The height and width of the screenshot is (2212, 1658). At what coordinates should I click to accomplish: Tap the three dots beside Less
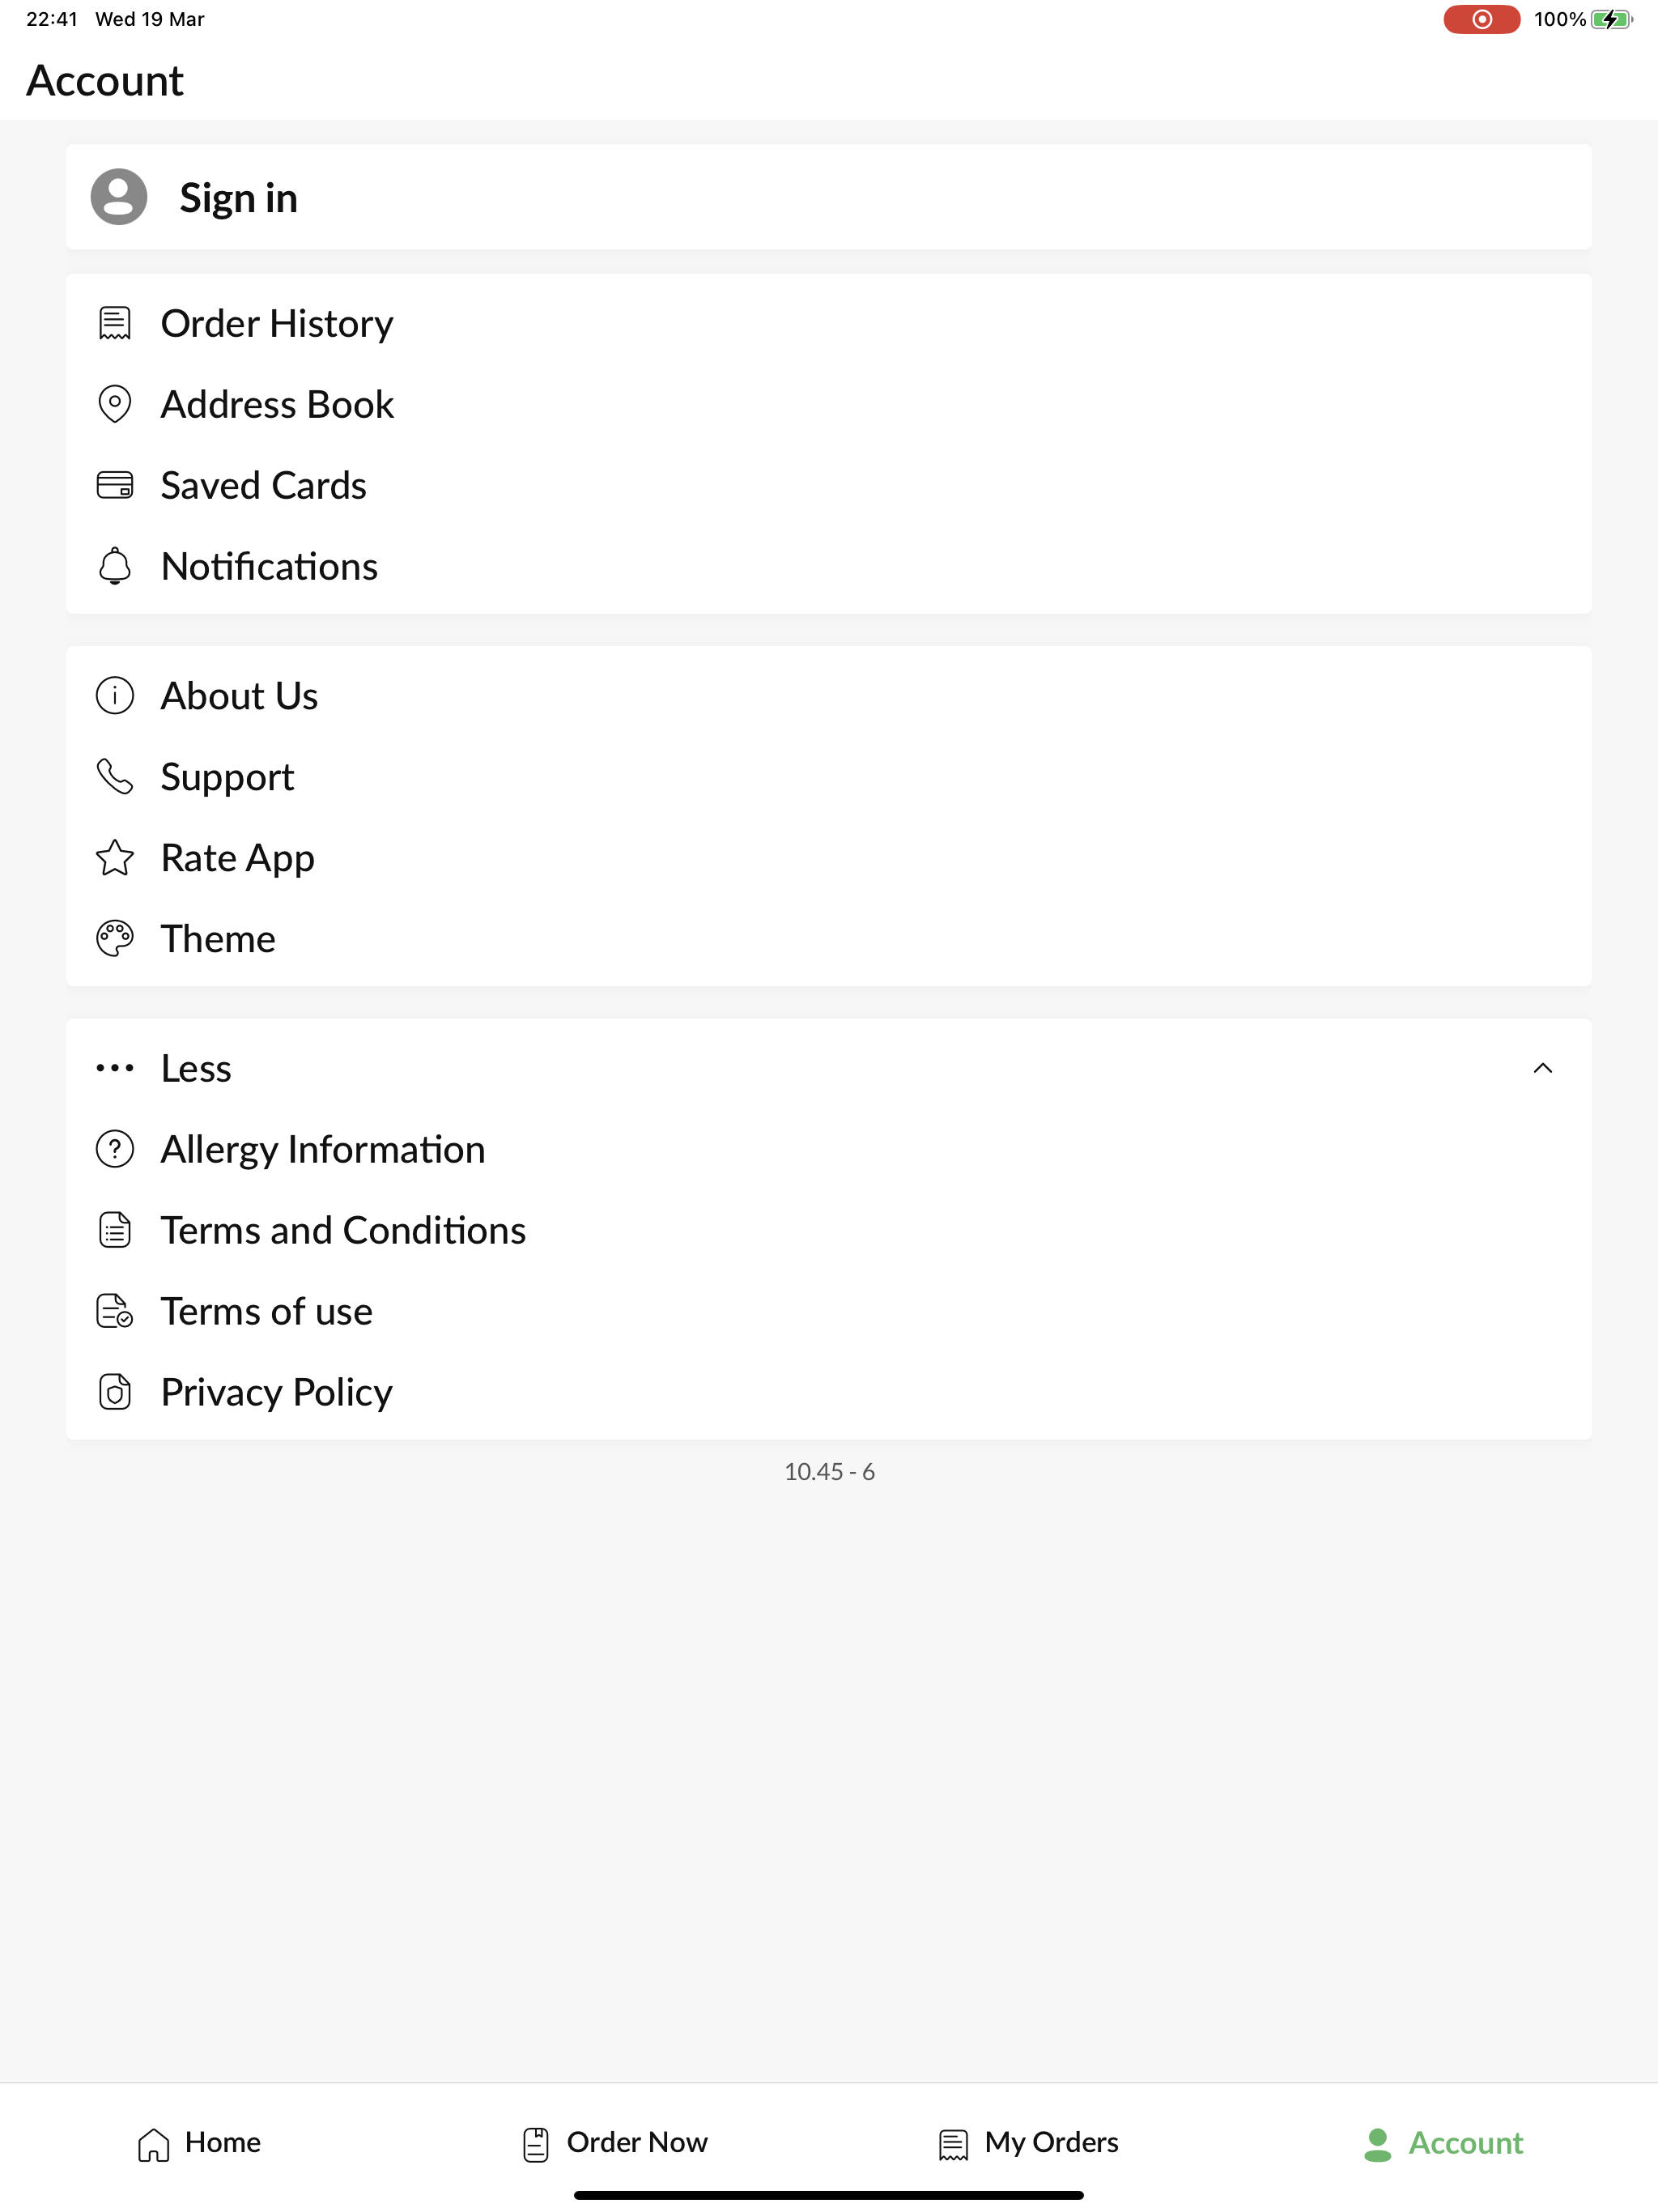point(115,1069)
